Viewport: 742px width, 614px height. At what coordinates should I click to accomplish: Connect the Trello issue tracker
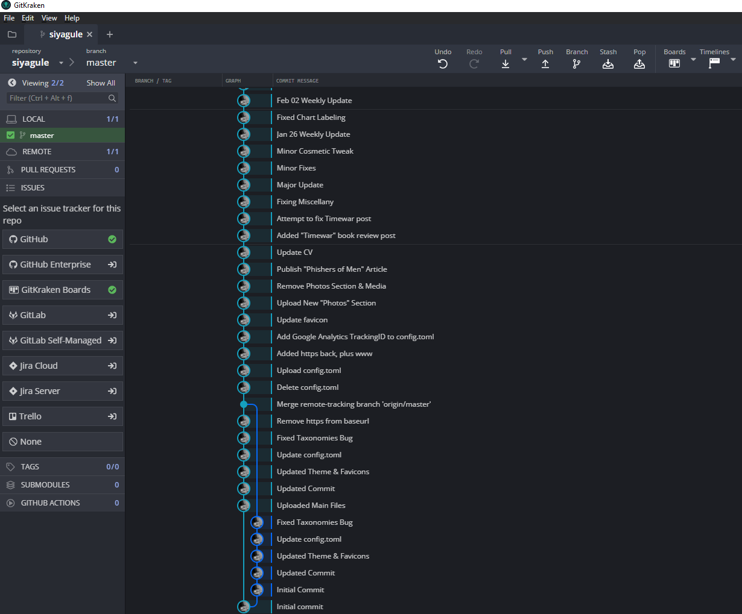pos(63,416)
